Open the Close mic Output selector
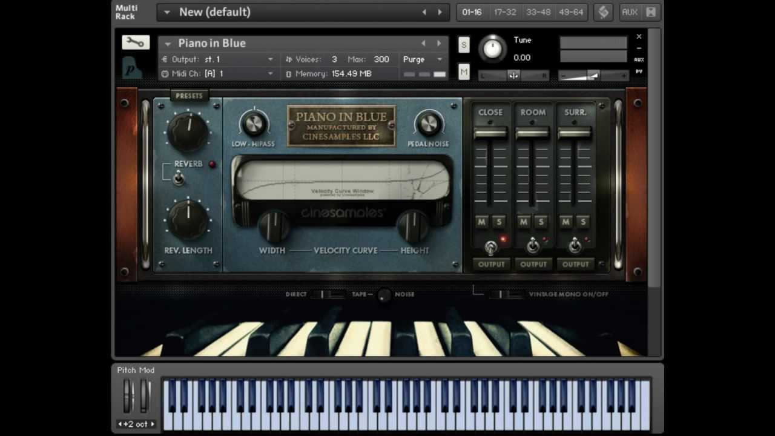The image size is (775, 436). (491, 264)
